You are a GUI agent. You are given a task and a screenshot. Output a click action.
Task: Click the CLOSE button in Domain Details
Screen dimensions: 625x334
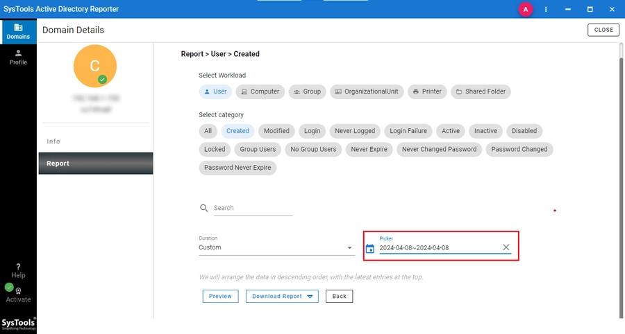[603, 30]
